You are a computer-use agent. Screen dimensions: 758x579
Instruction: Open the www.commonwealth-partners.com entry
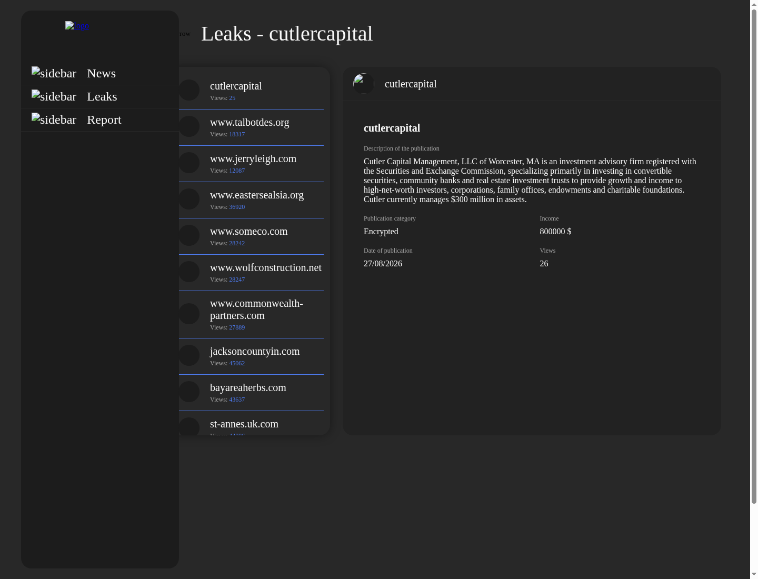pyautogui.click(x=251, y=315)
